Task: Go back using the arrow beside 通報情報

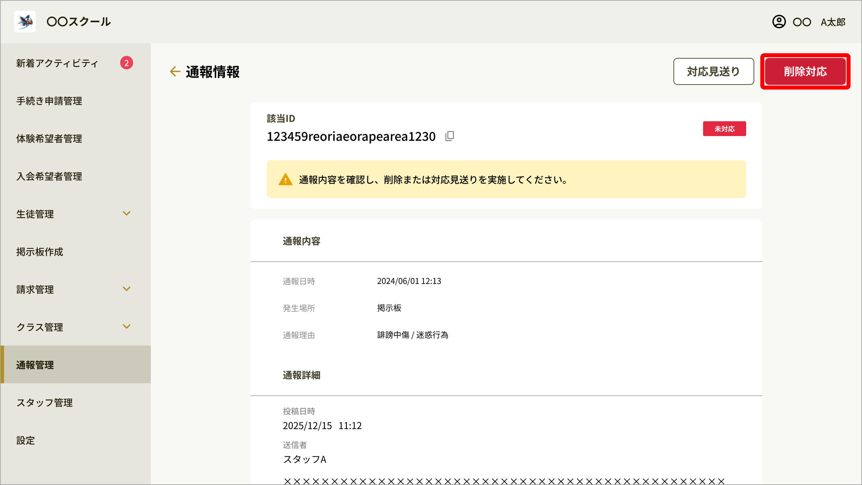Action: coord(175,71)
